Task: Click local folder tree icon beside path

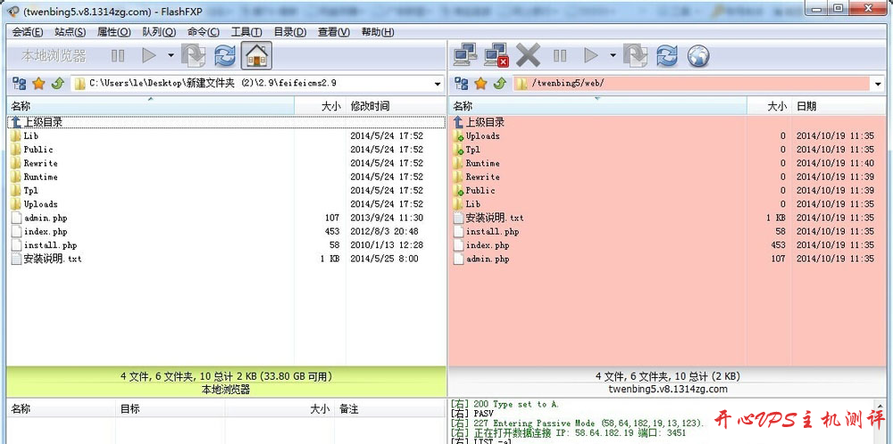Action: 20,84
